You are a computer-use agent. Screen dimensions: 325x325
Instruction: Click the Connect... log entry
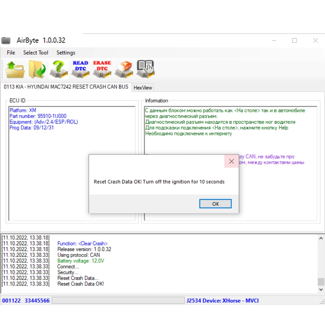68,266
